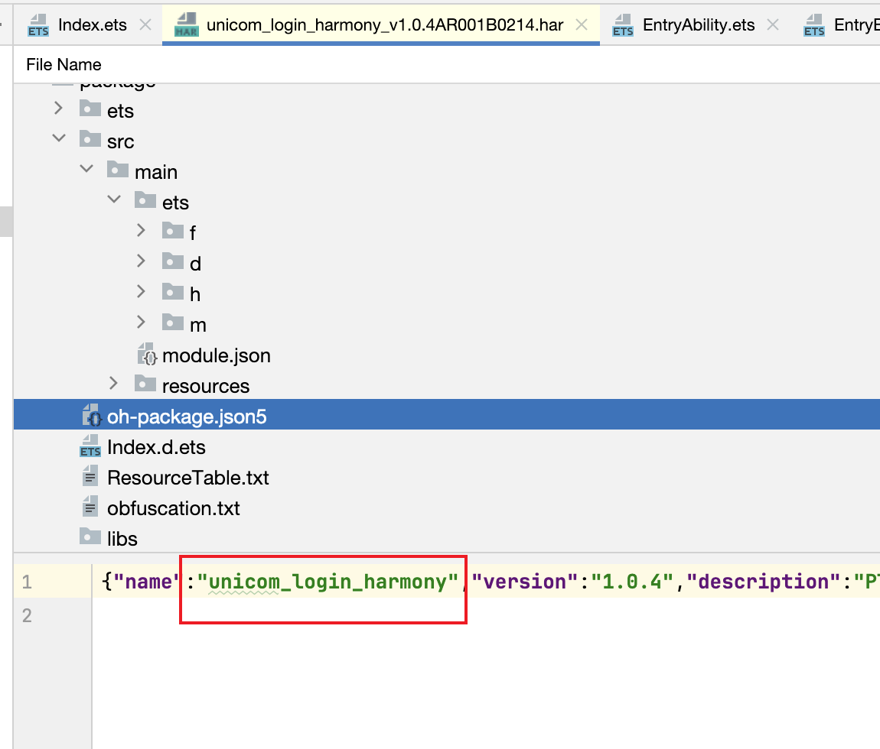Expand the m folder

(x=142, y=322)
